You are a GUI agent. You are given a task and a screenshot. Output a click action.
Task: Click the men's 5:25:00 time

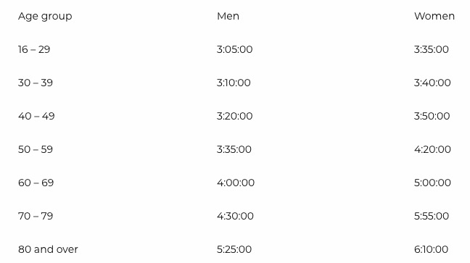[x=234, y=249]
